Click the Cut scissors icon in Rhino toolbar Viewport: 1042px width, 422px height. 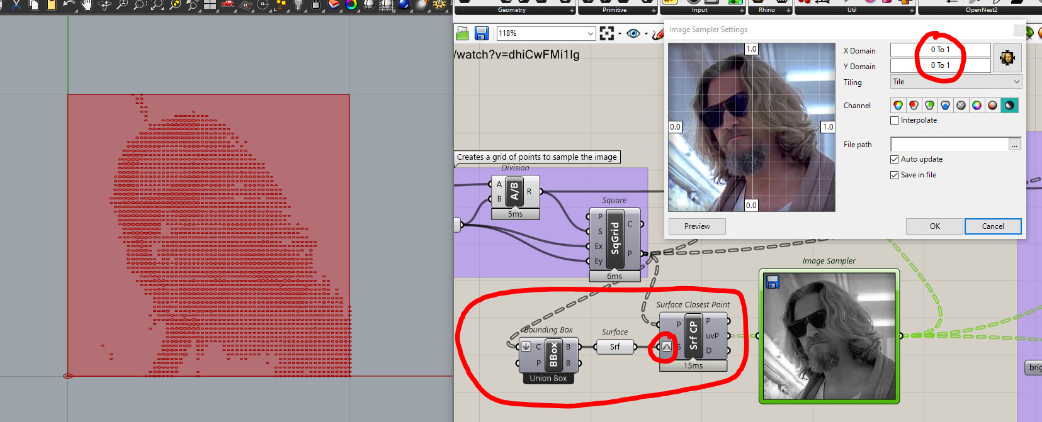click(x=15, y=4)
